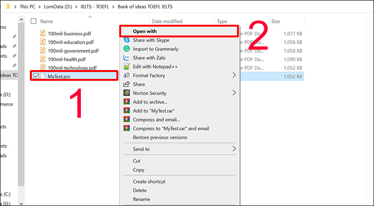Click the PDF icon of 100mil-business.pdf
The image size is (374, 206).
pyautogui.click(x=43, y=33)
